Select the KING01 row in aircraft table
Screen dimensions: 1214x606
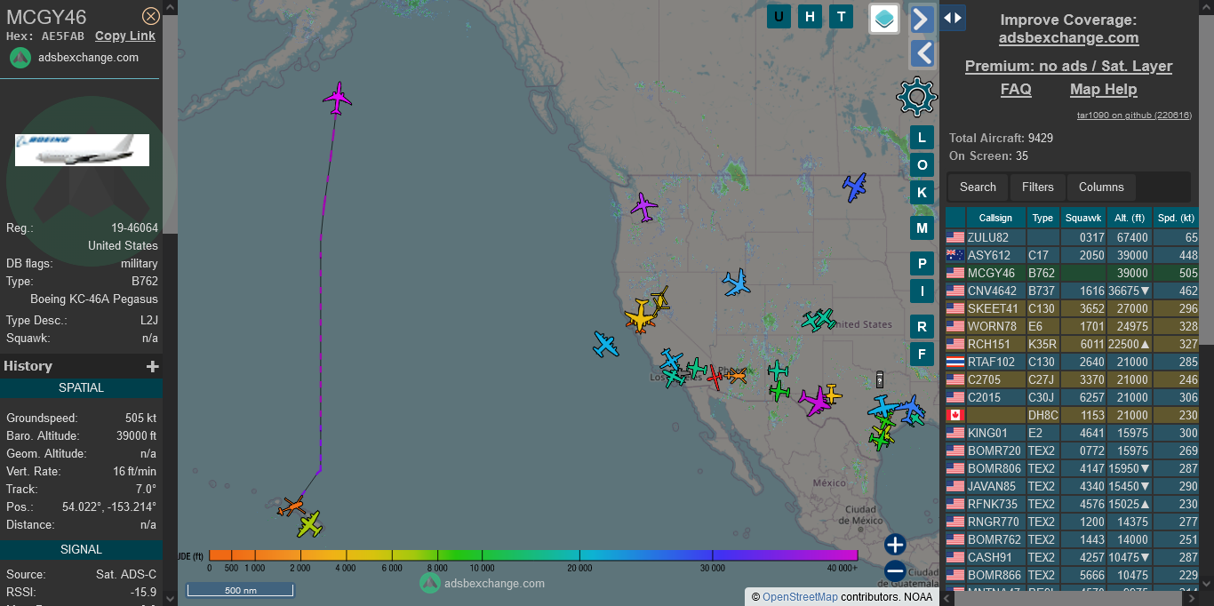[1072, 433]
